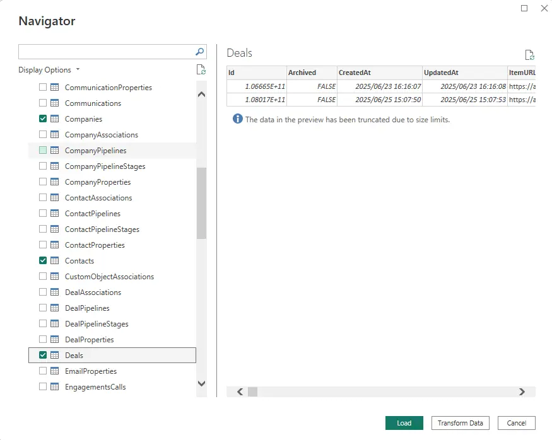The height and width of the screenshot is (440, 552).
Task: Refresh the Deals preview using top-right icon
Action: [529, 55]
